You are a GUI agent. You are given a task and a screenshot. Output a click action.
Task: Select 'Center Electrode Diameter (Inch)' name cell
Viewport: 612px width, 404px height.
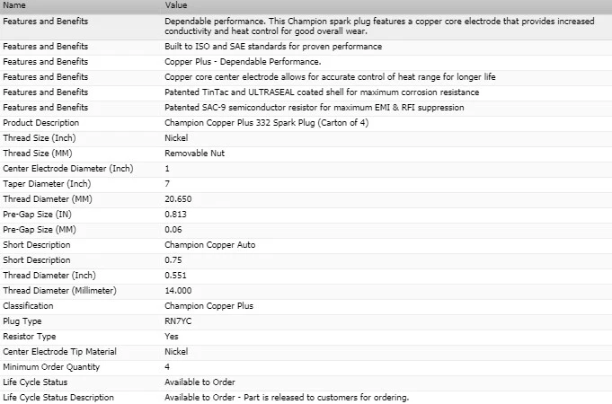point(68,169)
